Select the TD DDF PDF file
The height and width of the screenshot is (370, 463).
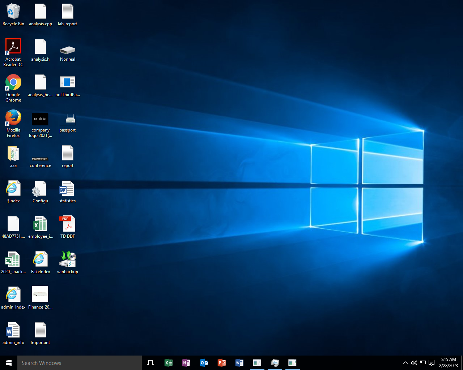point(68,227)
